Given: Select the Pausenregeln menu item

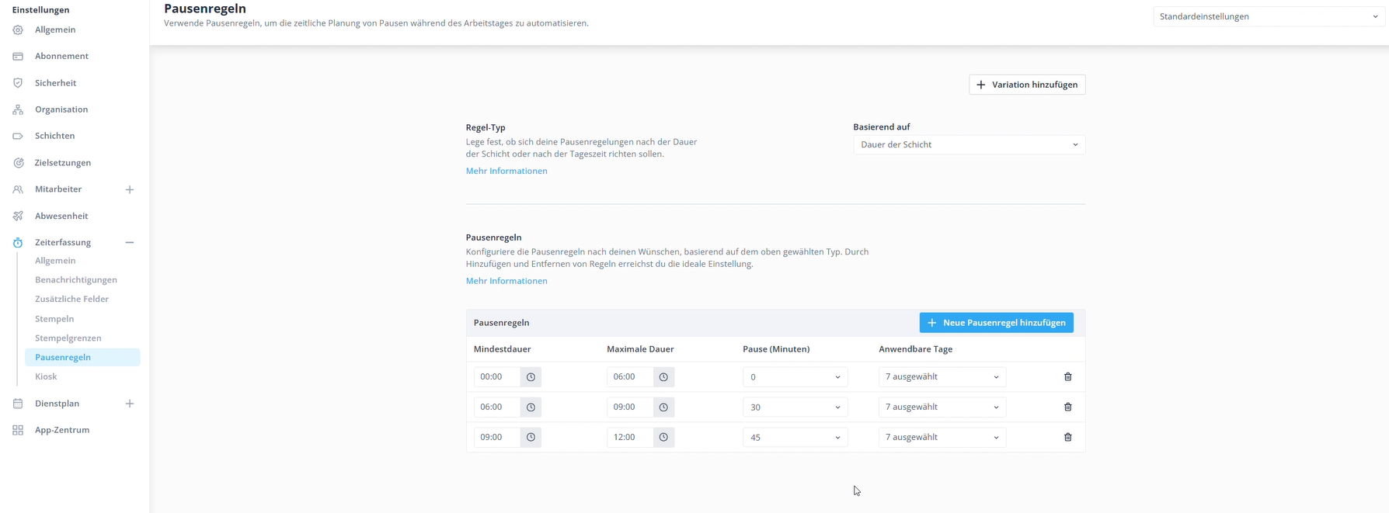Looking at the screenshot, I should (82, 357).
